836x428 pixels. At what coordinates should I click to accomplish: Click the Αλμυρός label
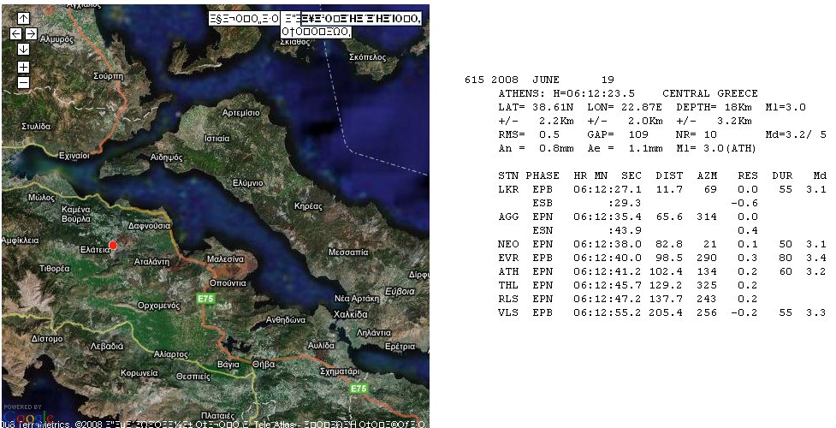point(57,39)
